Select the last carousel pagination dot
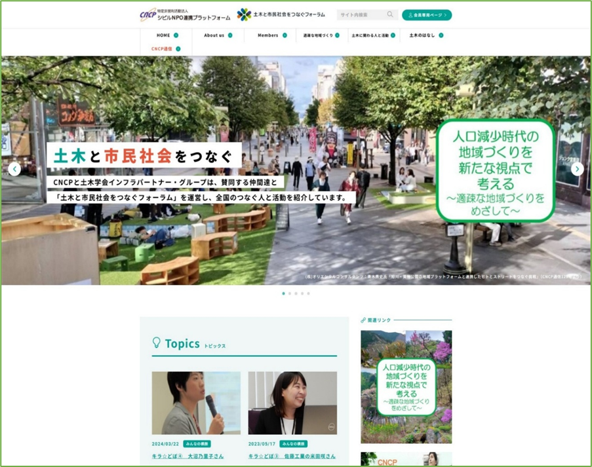592x467 pixels. pos(308,293)
